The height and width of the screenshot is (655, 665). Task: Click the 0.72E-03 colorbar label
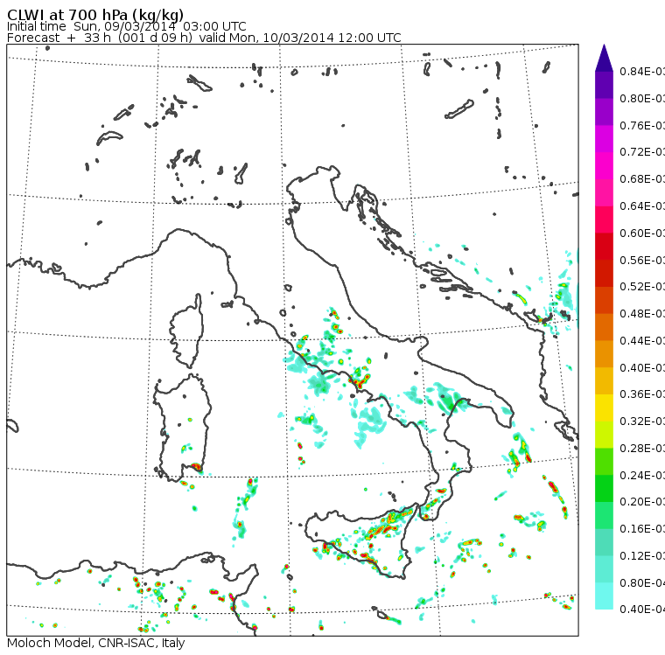(x=642, y=152)
